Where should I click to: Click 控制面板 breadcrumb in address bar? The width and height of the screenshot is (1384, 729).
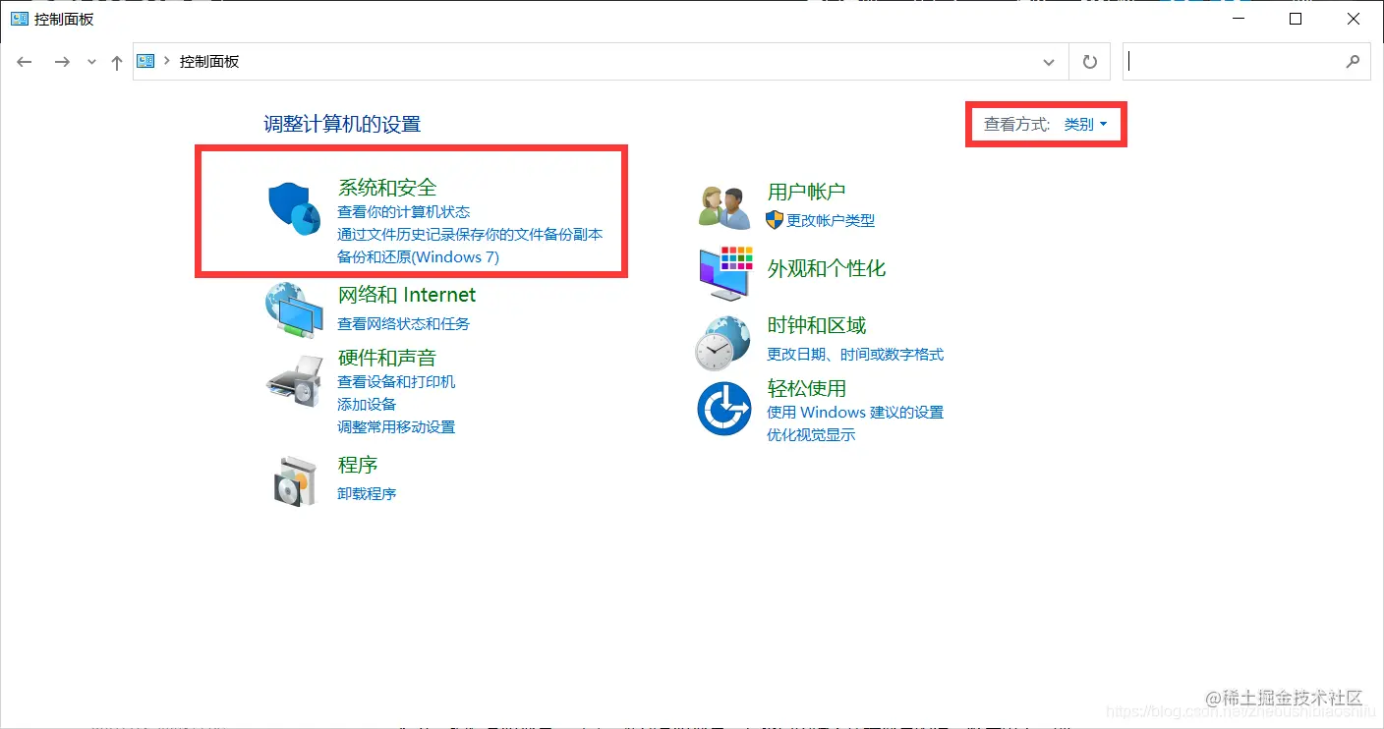pos(209,61)
